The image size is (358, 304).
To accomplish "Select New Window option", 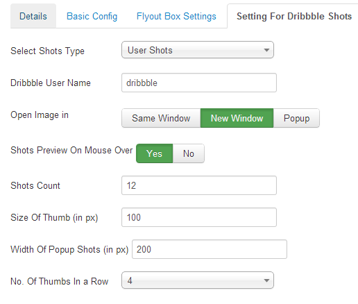I will 237,118.
